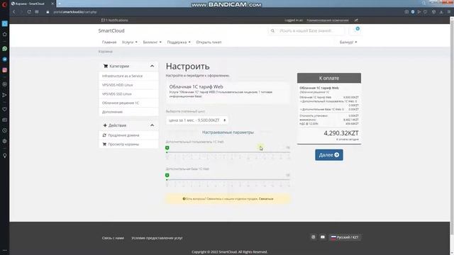Image resolution: width=454 pixels, height=255 pixels.
Task: Click the Связь с нами footer link
Action: tap(113, 238)
